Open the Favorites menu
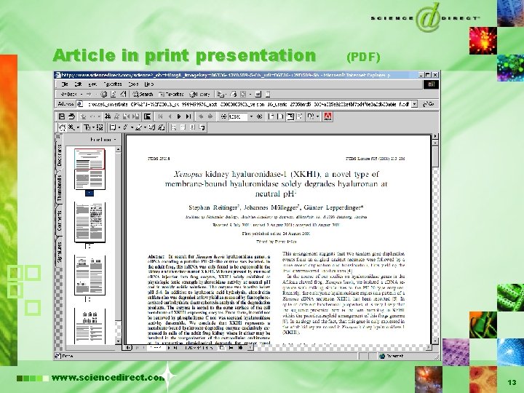The width and height of the screenshot is (524, 393). [113, 84]
